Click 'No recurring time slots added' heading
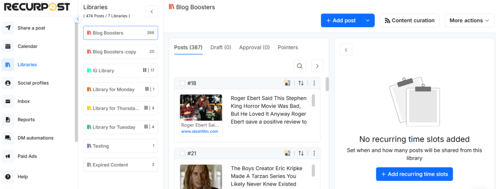 coord(414,139)
